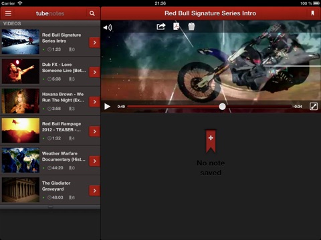Click the 0:49 elapsed time label
Image resolution: width=321 pixels, height=240 pixels.
pos(121,107)
